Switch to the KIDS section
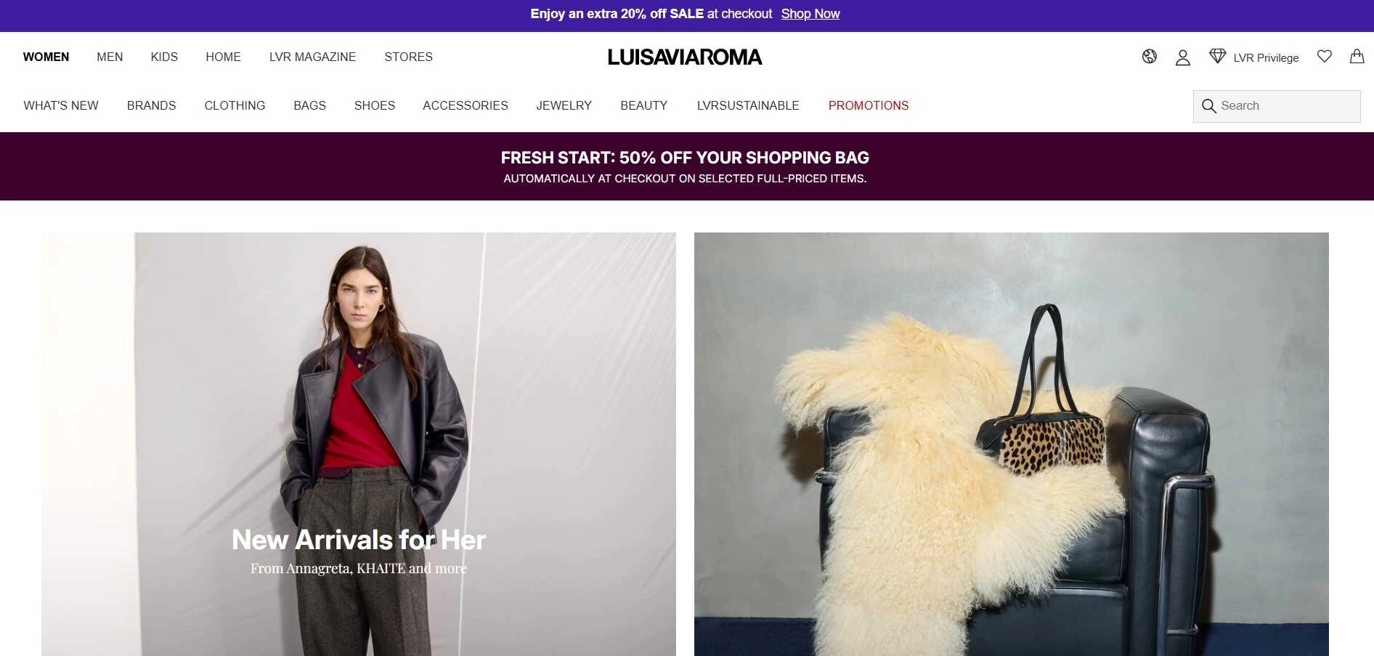 coord(164,57)
